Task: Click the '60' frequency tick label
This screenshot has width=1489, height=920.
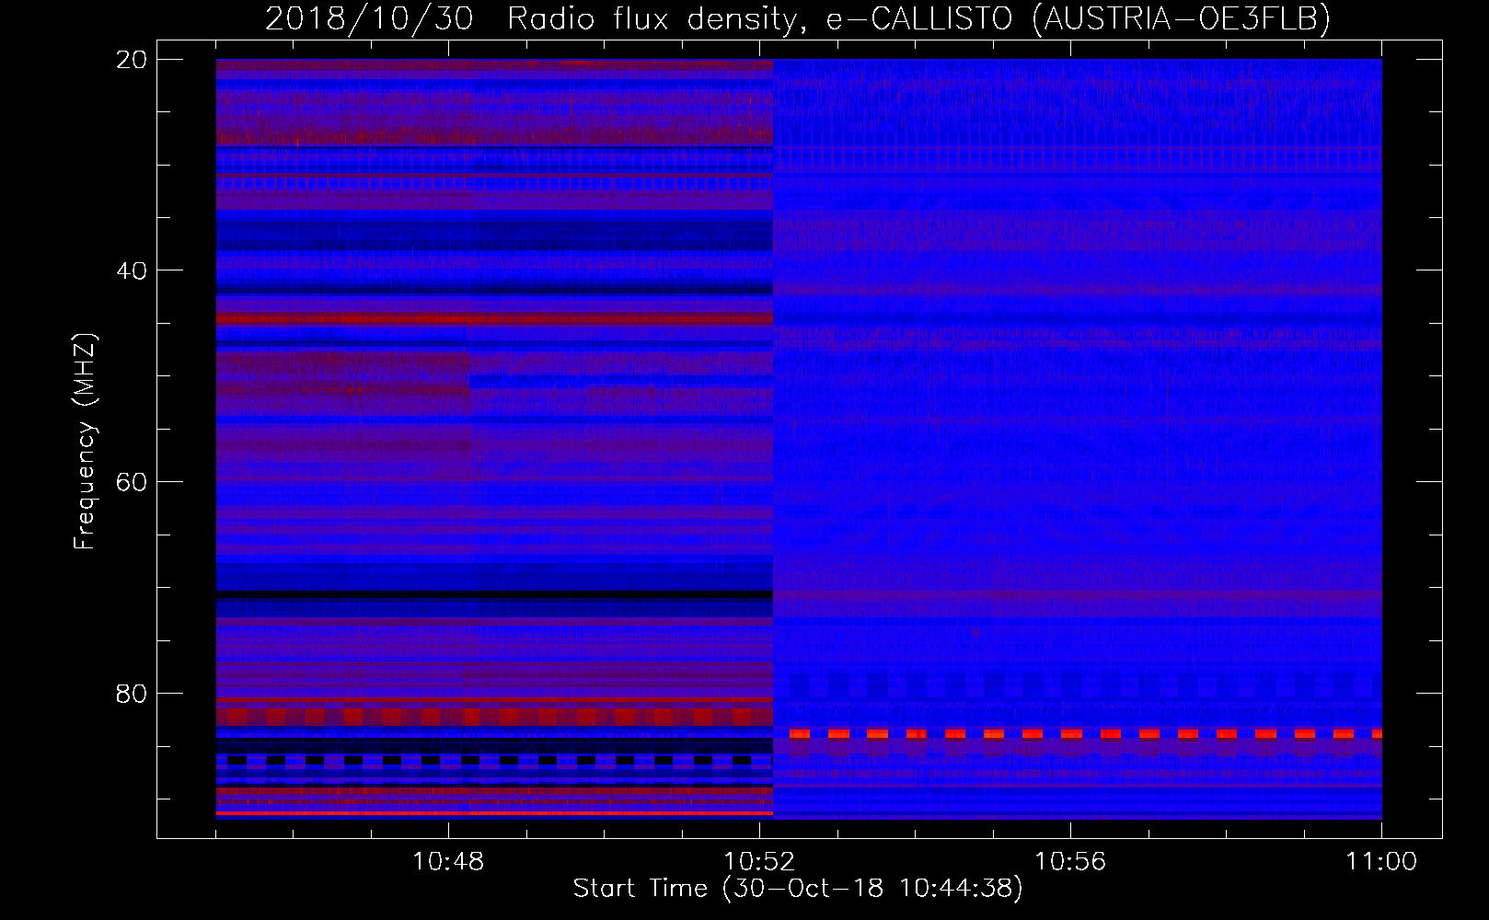Action: [133, 482]
